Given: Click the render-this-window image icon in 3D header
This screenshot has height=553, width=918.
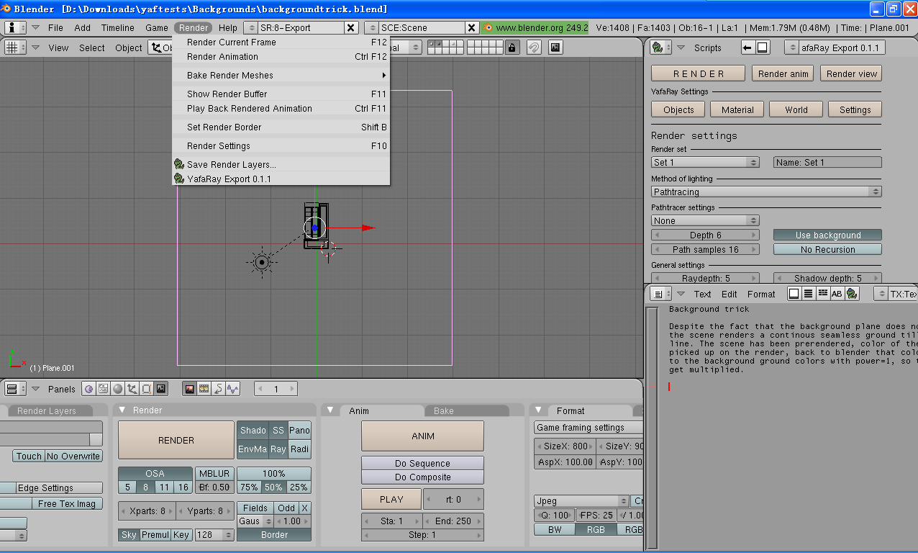Looking at the screenshot, I should coord(555,48).
